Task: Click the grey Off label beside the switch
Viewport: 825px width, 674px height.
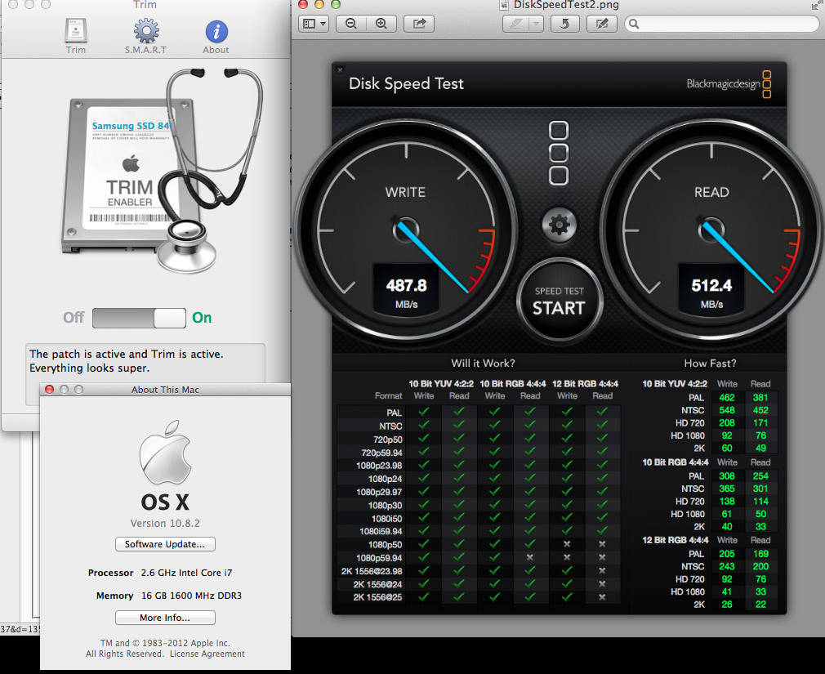Action: tap(74, 318)
